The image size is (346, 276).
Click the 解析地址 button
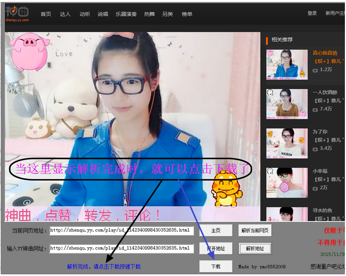(255, 249)
